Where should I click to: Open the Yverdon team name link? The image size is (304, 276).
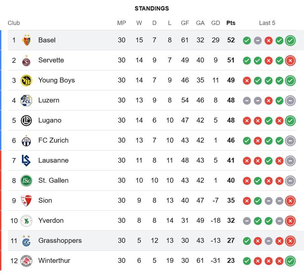(x=51, y=220)
